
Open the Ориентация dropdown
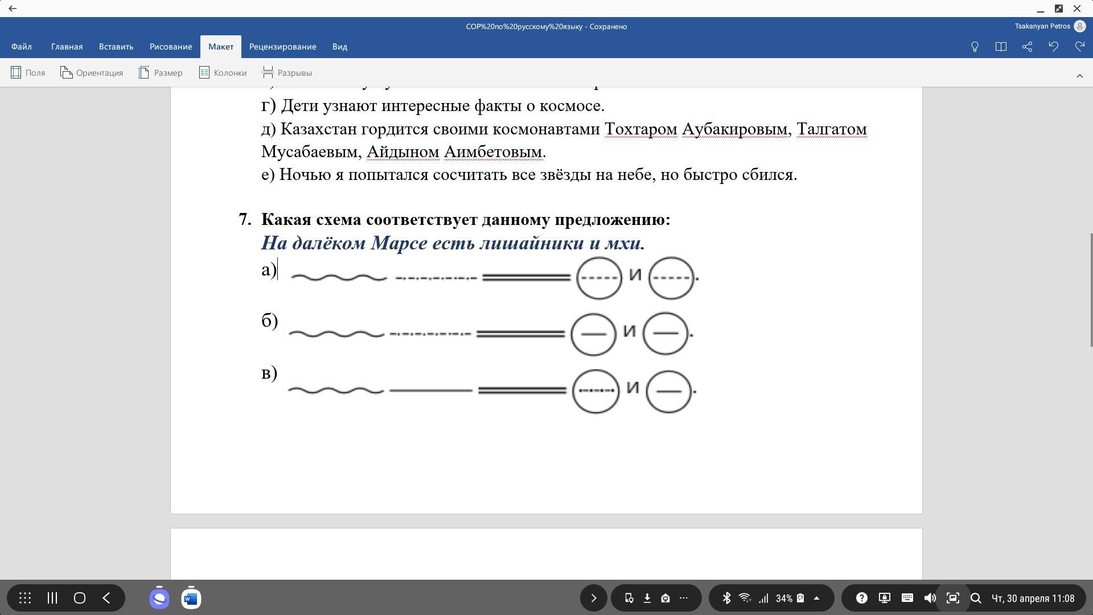(x=92, y=73)
